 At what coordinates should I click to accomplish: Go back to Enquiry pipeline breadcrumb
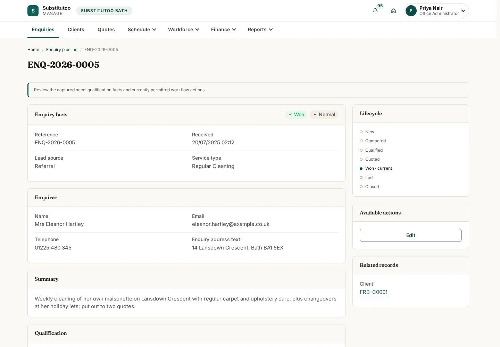pos(62,50)
